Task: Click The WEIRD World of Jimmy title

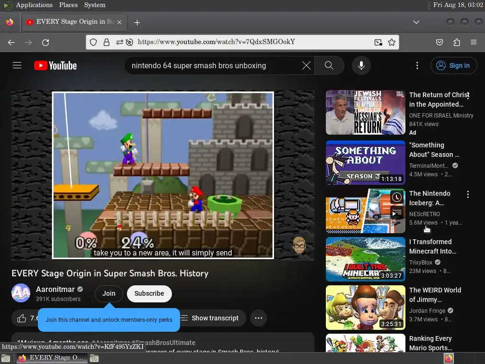Action: coord(435,295)
